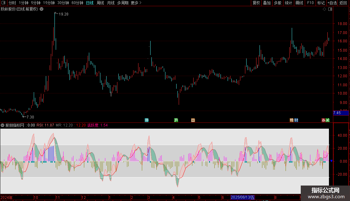Click the 40.00 indicator axis label
350x201 pixels.
pos(342,135)
